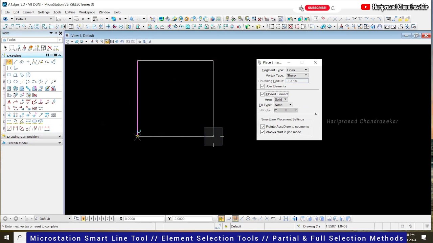Viewport: 433px width, 243px height.
Task: Expand the Drawing Composition task group
Action: point(32,137)
